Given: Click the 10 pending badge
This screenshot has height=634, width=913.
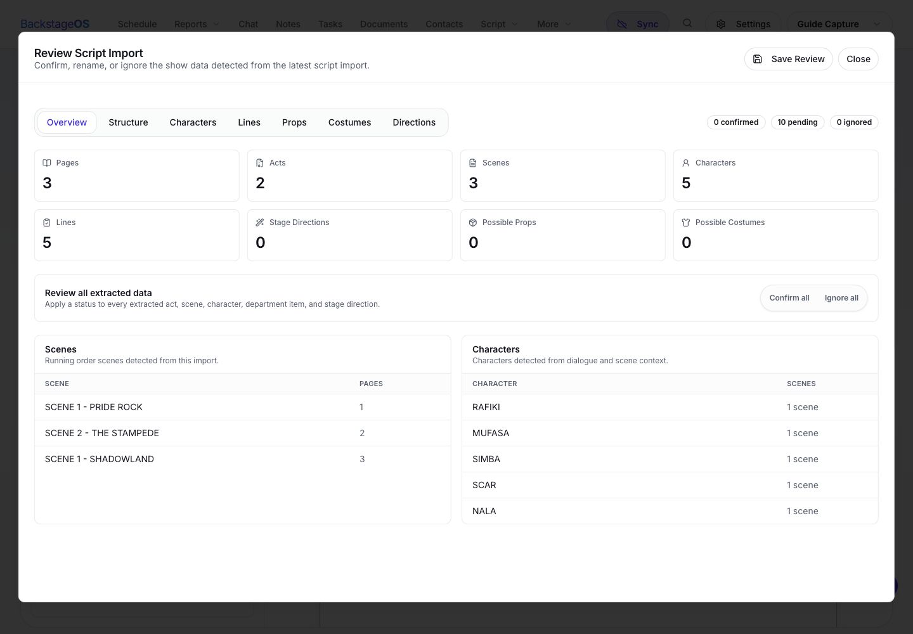Looking at the screenshot, I should [798, 122].
